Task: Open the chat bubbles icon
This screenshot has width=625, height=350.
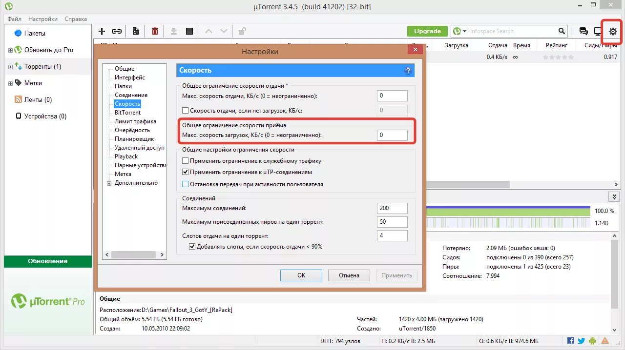Action: [583, 31]
